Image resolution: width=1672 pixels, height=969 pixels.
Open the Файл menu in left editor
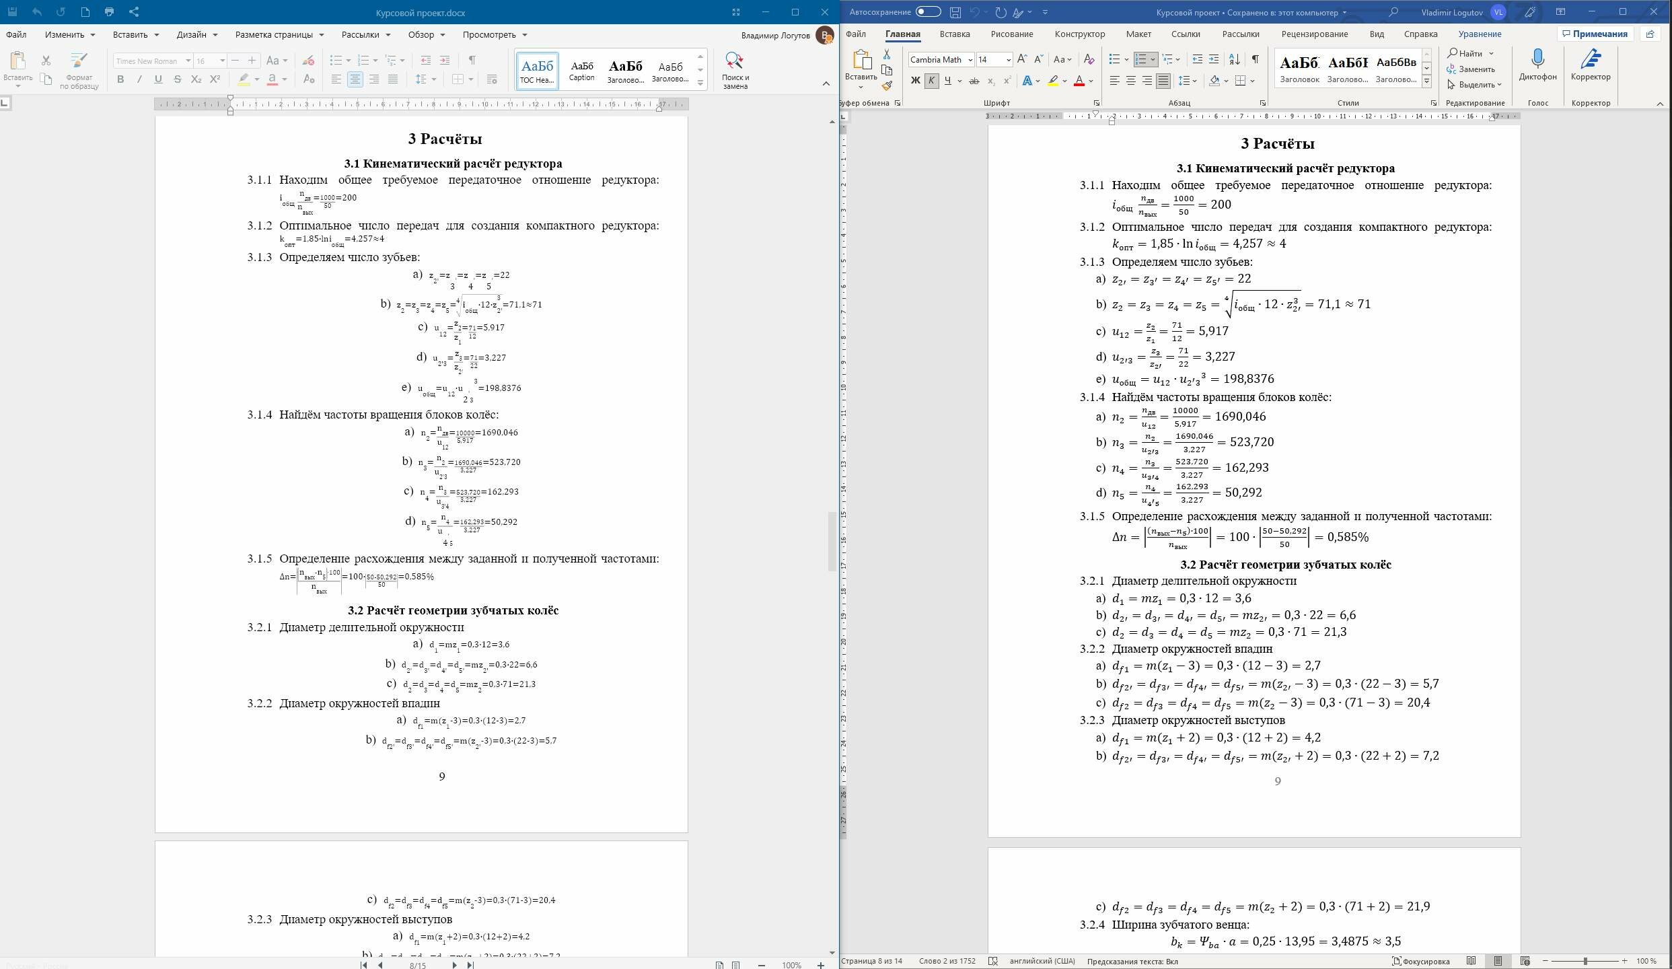(16, 34)
